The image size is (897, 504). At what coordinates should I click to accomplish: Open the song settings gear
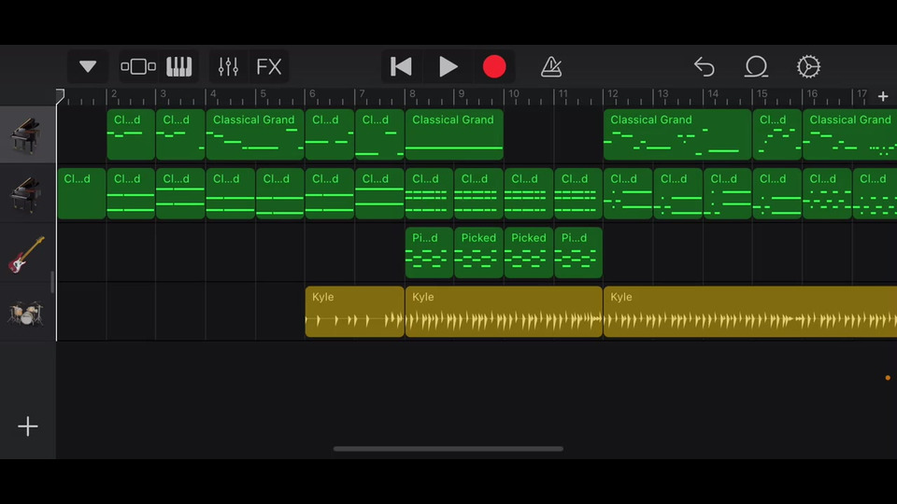(x=808, y=67)
